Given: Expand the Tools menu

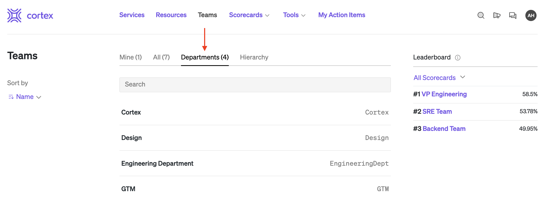Looking at the screenshot, I should pos(294,15).
